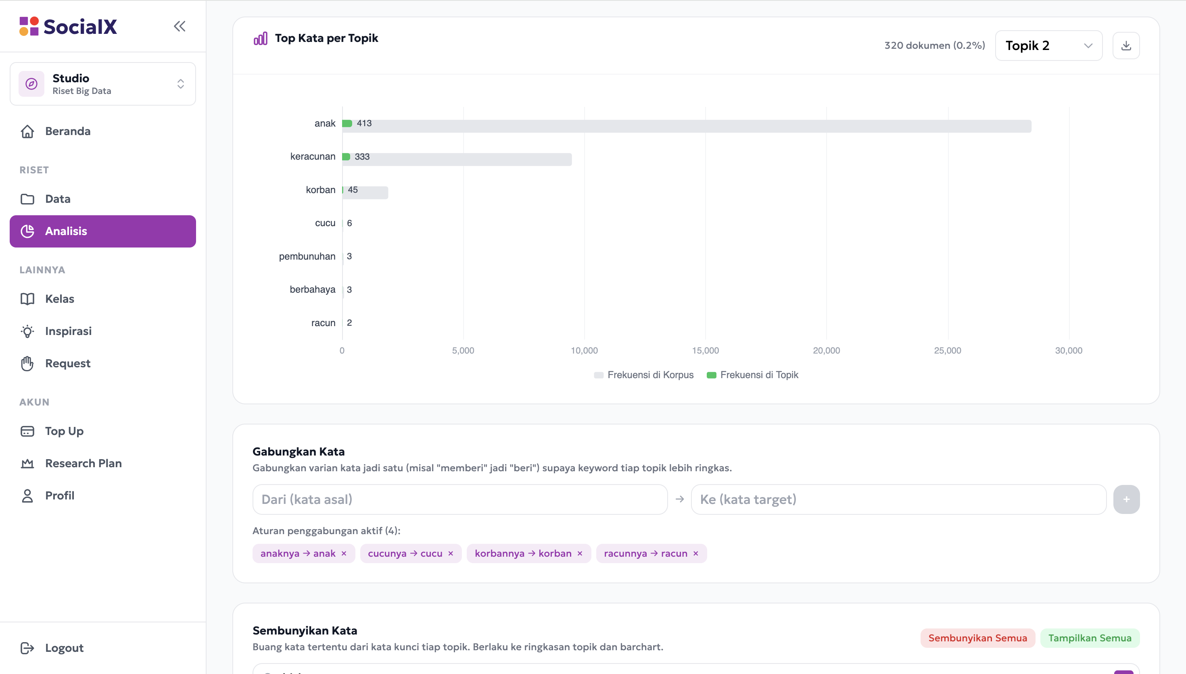Click the Logout link
Image resolution: width=1186 pixels, height=674 pixels.
pos(103,649)
